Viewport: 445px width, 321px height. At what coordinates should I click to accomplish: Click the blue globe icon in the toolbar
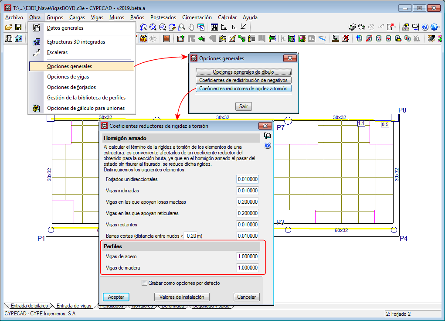point(434,27)
